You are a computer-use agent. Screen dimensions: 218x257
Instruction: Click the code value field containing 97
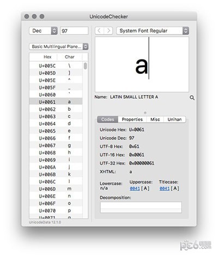(x=74, y=31)
